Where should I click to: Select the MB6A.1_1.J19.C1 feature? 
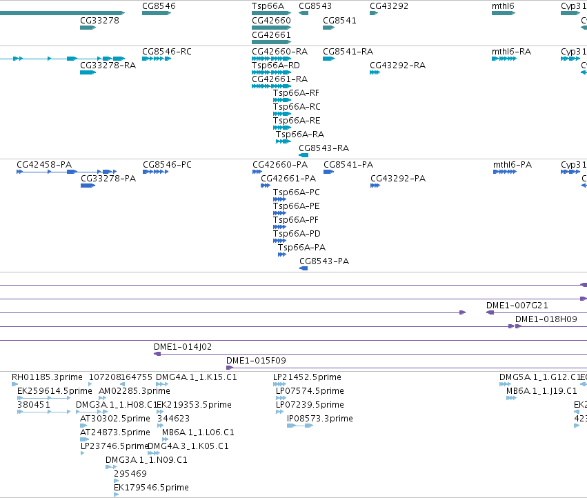(511, 398)
